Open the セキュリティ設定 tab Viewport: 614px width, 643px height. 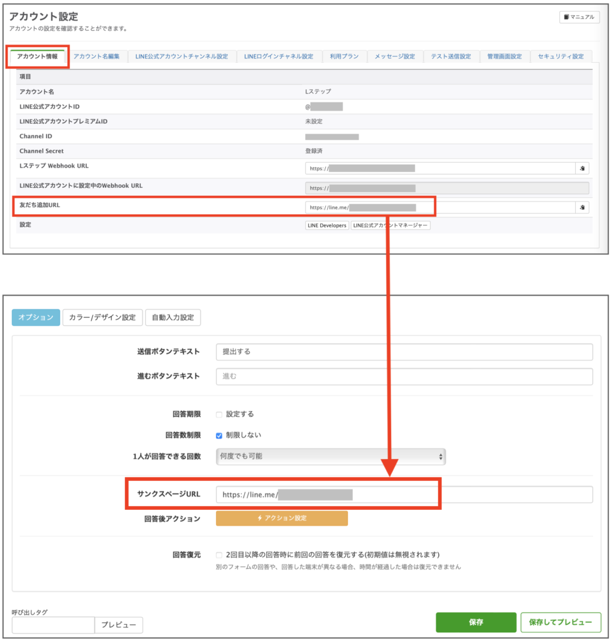coord(561,57)
